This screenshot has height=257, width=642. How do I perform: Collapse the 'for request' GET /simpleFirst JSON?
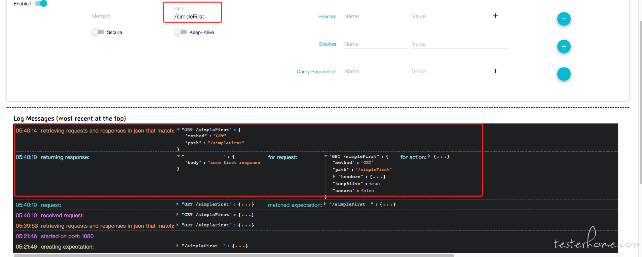(326, 156)
